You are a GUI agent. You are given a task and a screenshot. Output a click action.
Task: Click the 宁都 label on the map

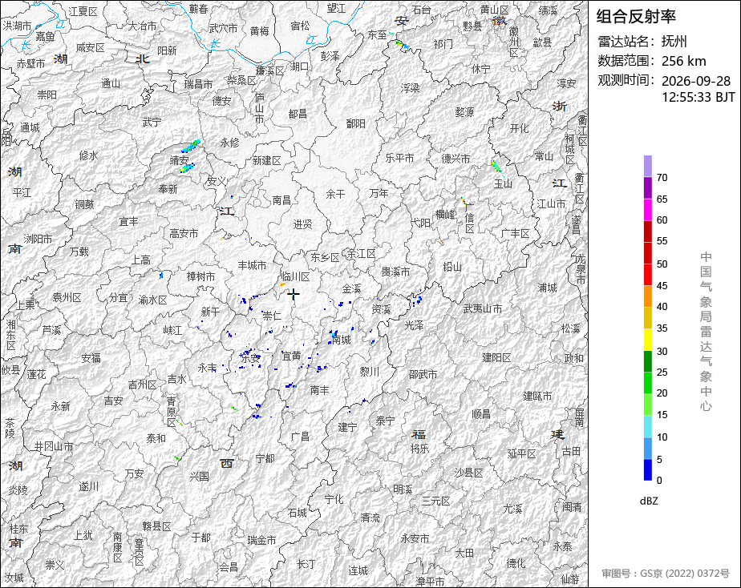(265, 458)
